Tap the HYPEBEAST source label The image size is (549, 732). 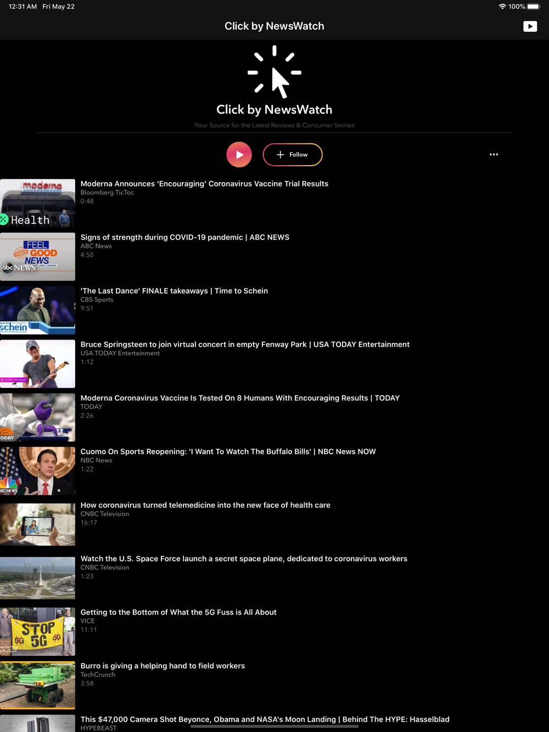point(99,728)
